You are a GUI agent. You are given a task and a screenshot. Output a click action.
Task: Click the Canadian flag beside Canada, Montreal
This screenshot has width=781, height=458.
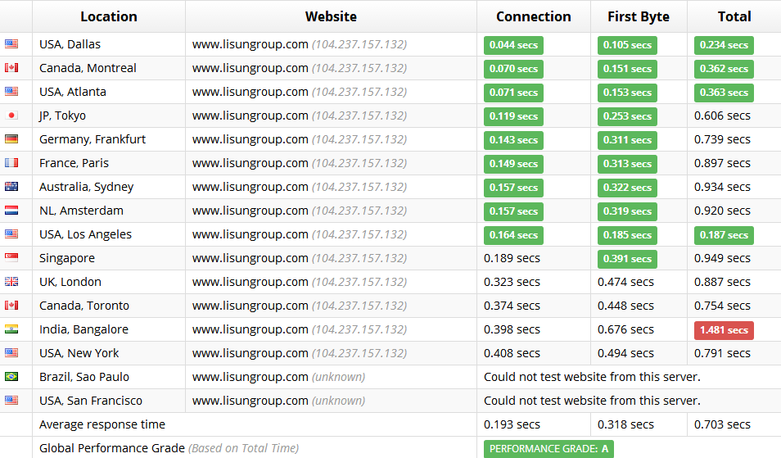(11, 68)
